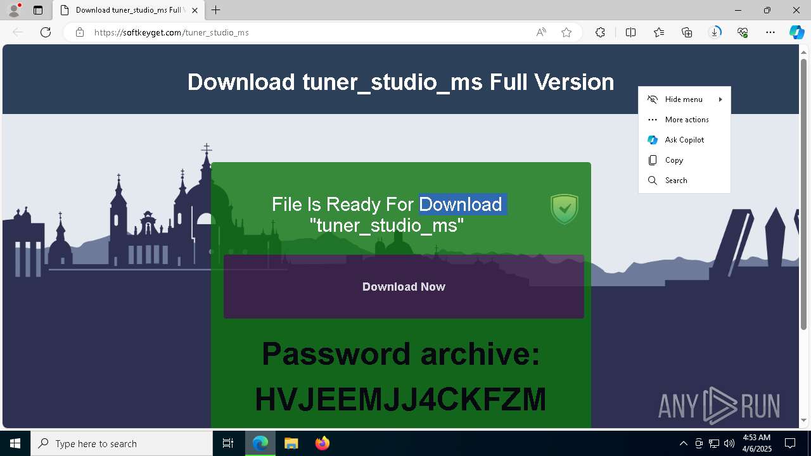The height and width of the screenshot is (456, 811).
Task: Open notifications action center icon
Action: (x=791, y=443)
